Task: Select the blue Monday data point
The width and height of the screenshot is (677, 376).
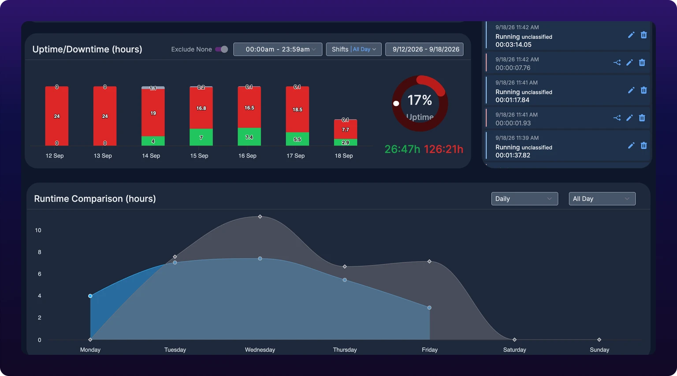Action: pos(90,296)
